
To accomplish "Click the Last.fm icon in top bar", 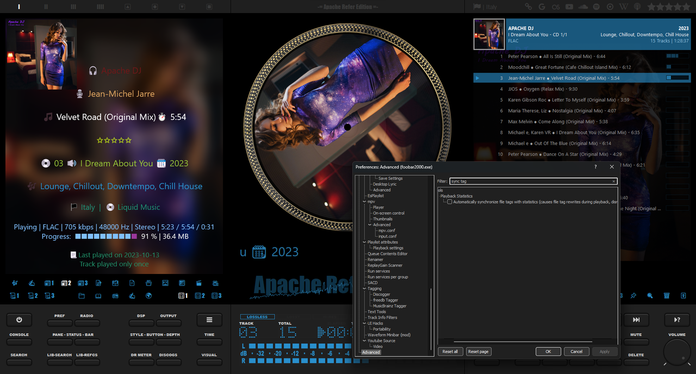I will point(556,7).
